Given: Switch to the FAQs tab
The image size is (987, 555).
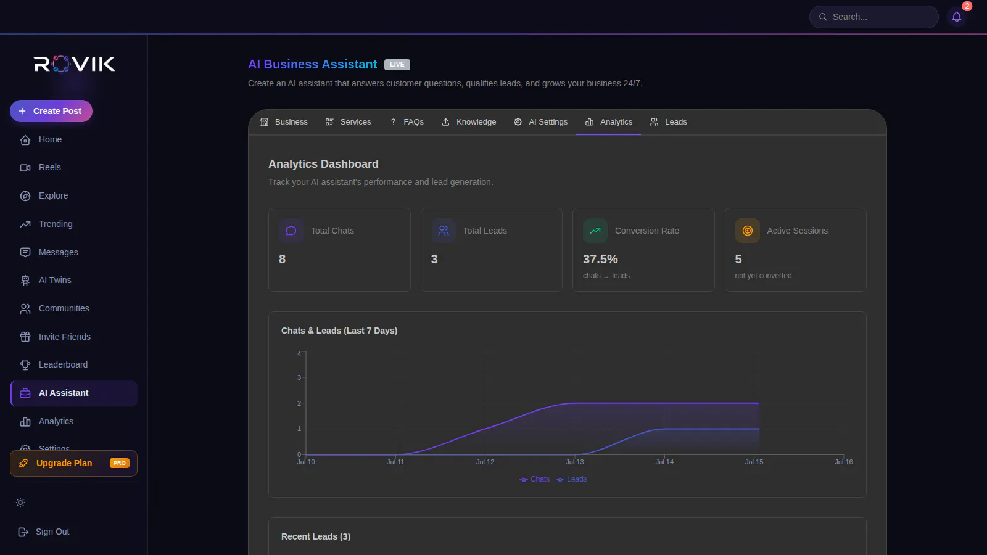Looking at the screenshot, I should [x=407, y=122].
